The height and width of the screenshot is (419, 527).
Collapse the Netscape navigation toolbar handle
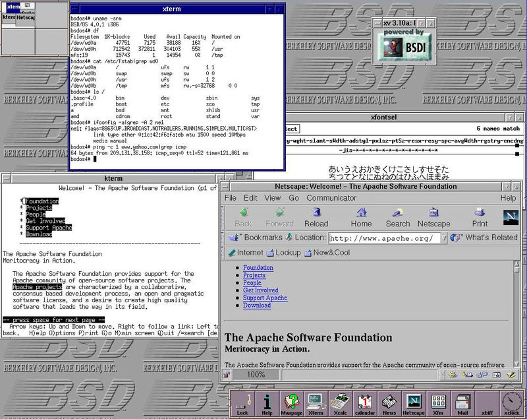point(222,216)
